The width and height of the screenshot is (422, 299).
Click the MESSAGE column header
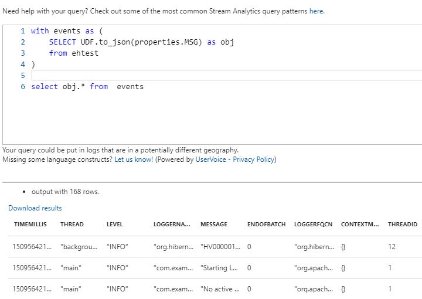pyautogui.click(x=214, y=224)
